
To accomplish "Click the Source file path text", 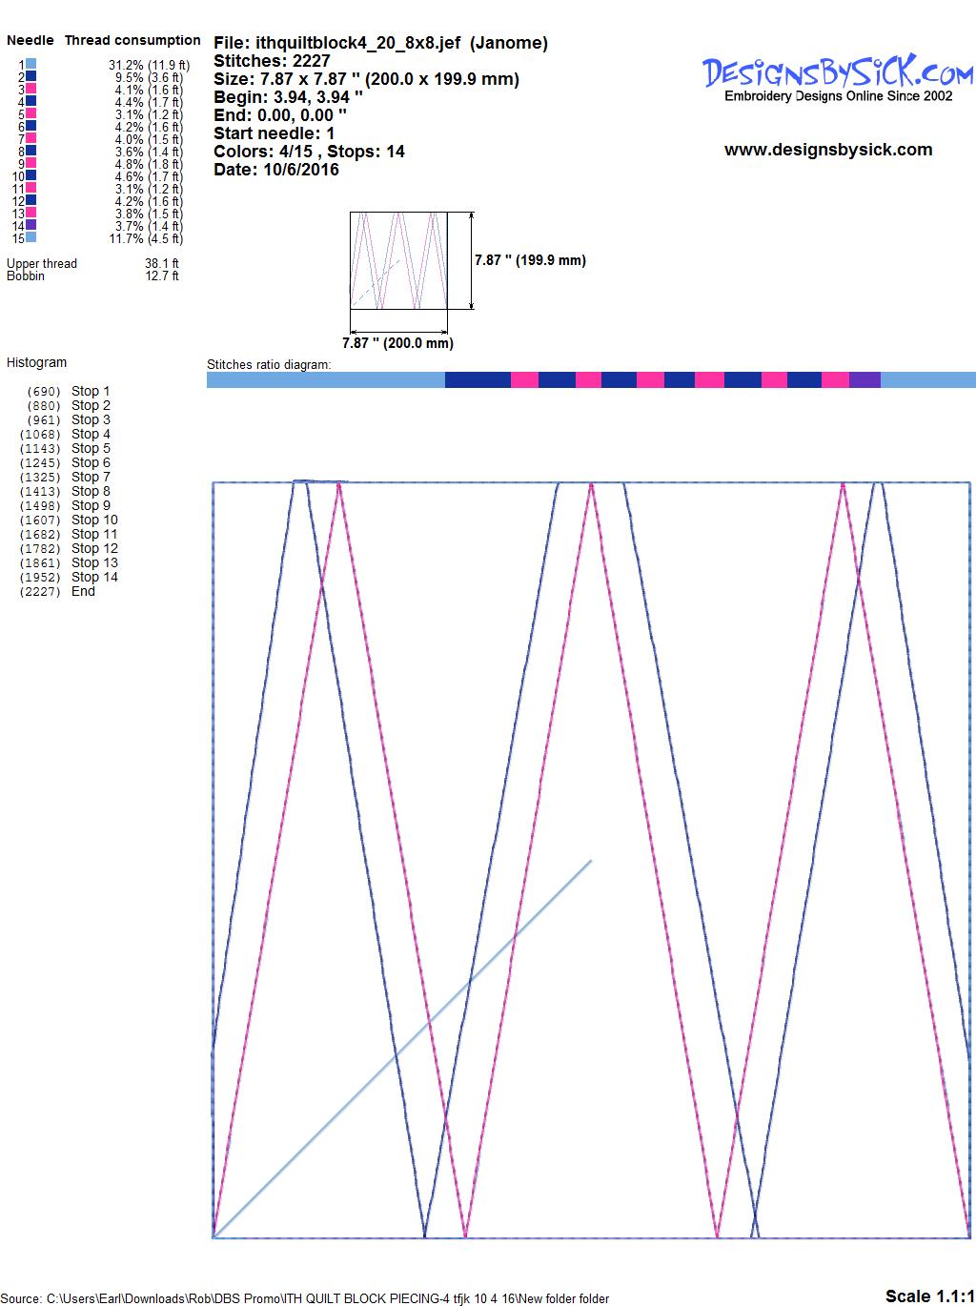I will (305, 1298).
